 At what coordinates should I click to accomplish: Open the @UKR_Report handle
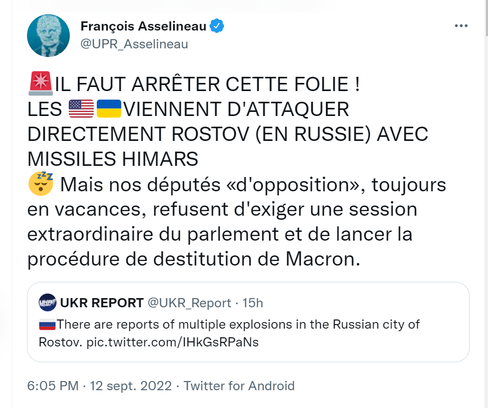click(x=189, y=303)
